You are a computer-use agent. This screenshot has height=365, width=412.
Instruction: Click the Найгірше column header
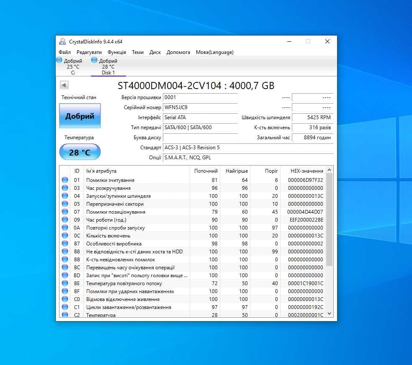235,171
